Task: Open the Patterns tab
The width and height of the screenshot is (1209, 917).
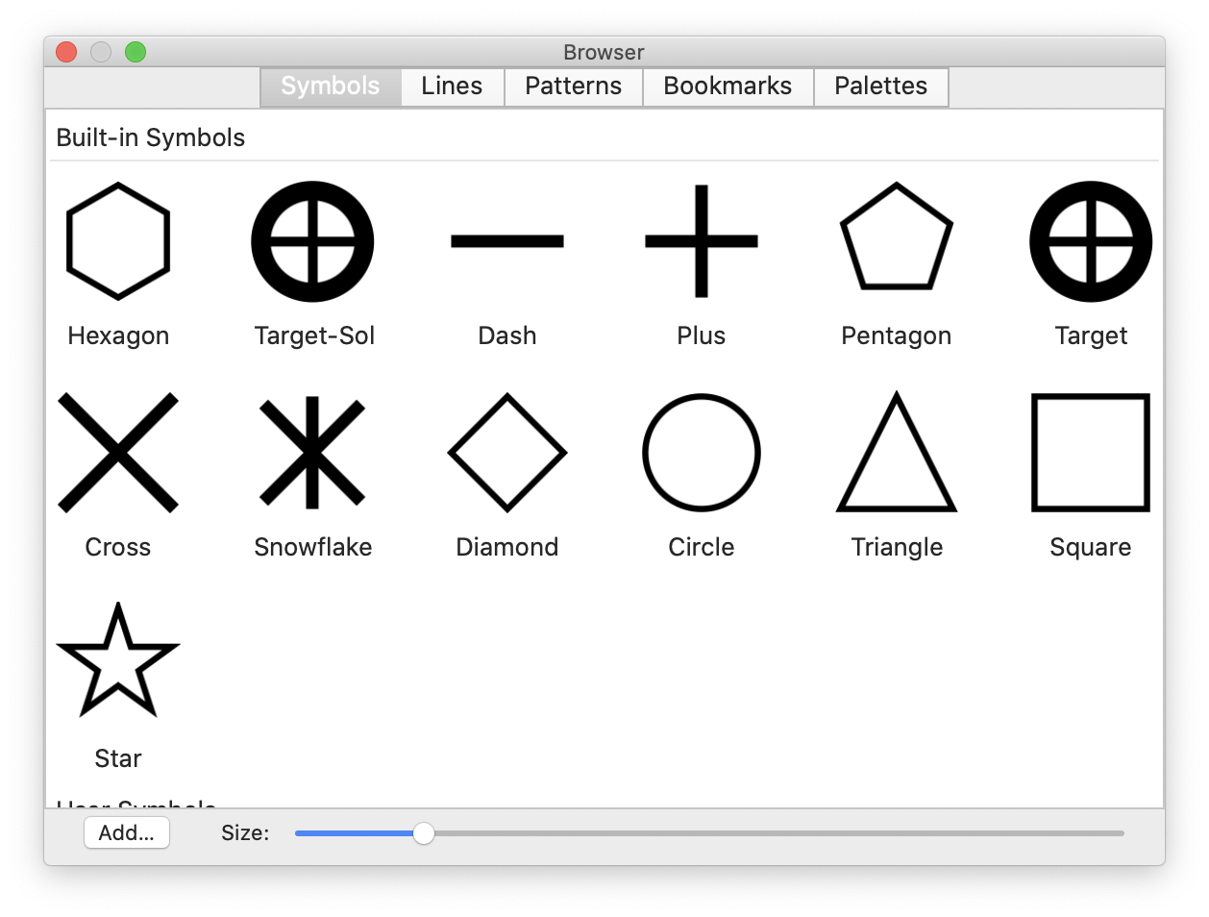Action: 573,87
